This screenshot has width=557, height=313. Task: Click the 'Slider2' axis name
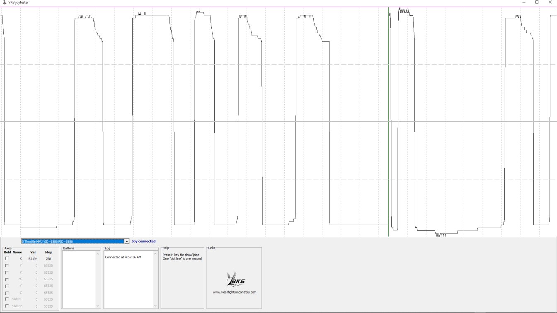[17, 306]
